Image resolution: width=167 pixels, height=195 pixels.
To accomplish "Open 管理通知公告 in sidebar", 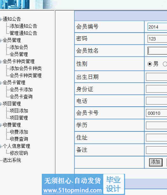I will [23, 33].
